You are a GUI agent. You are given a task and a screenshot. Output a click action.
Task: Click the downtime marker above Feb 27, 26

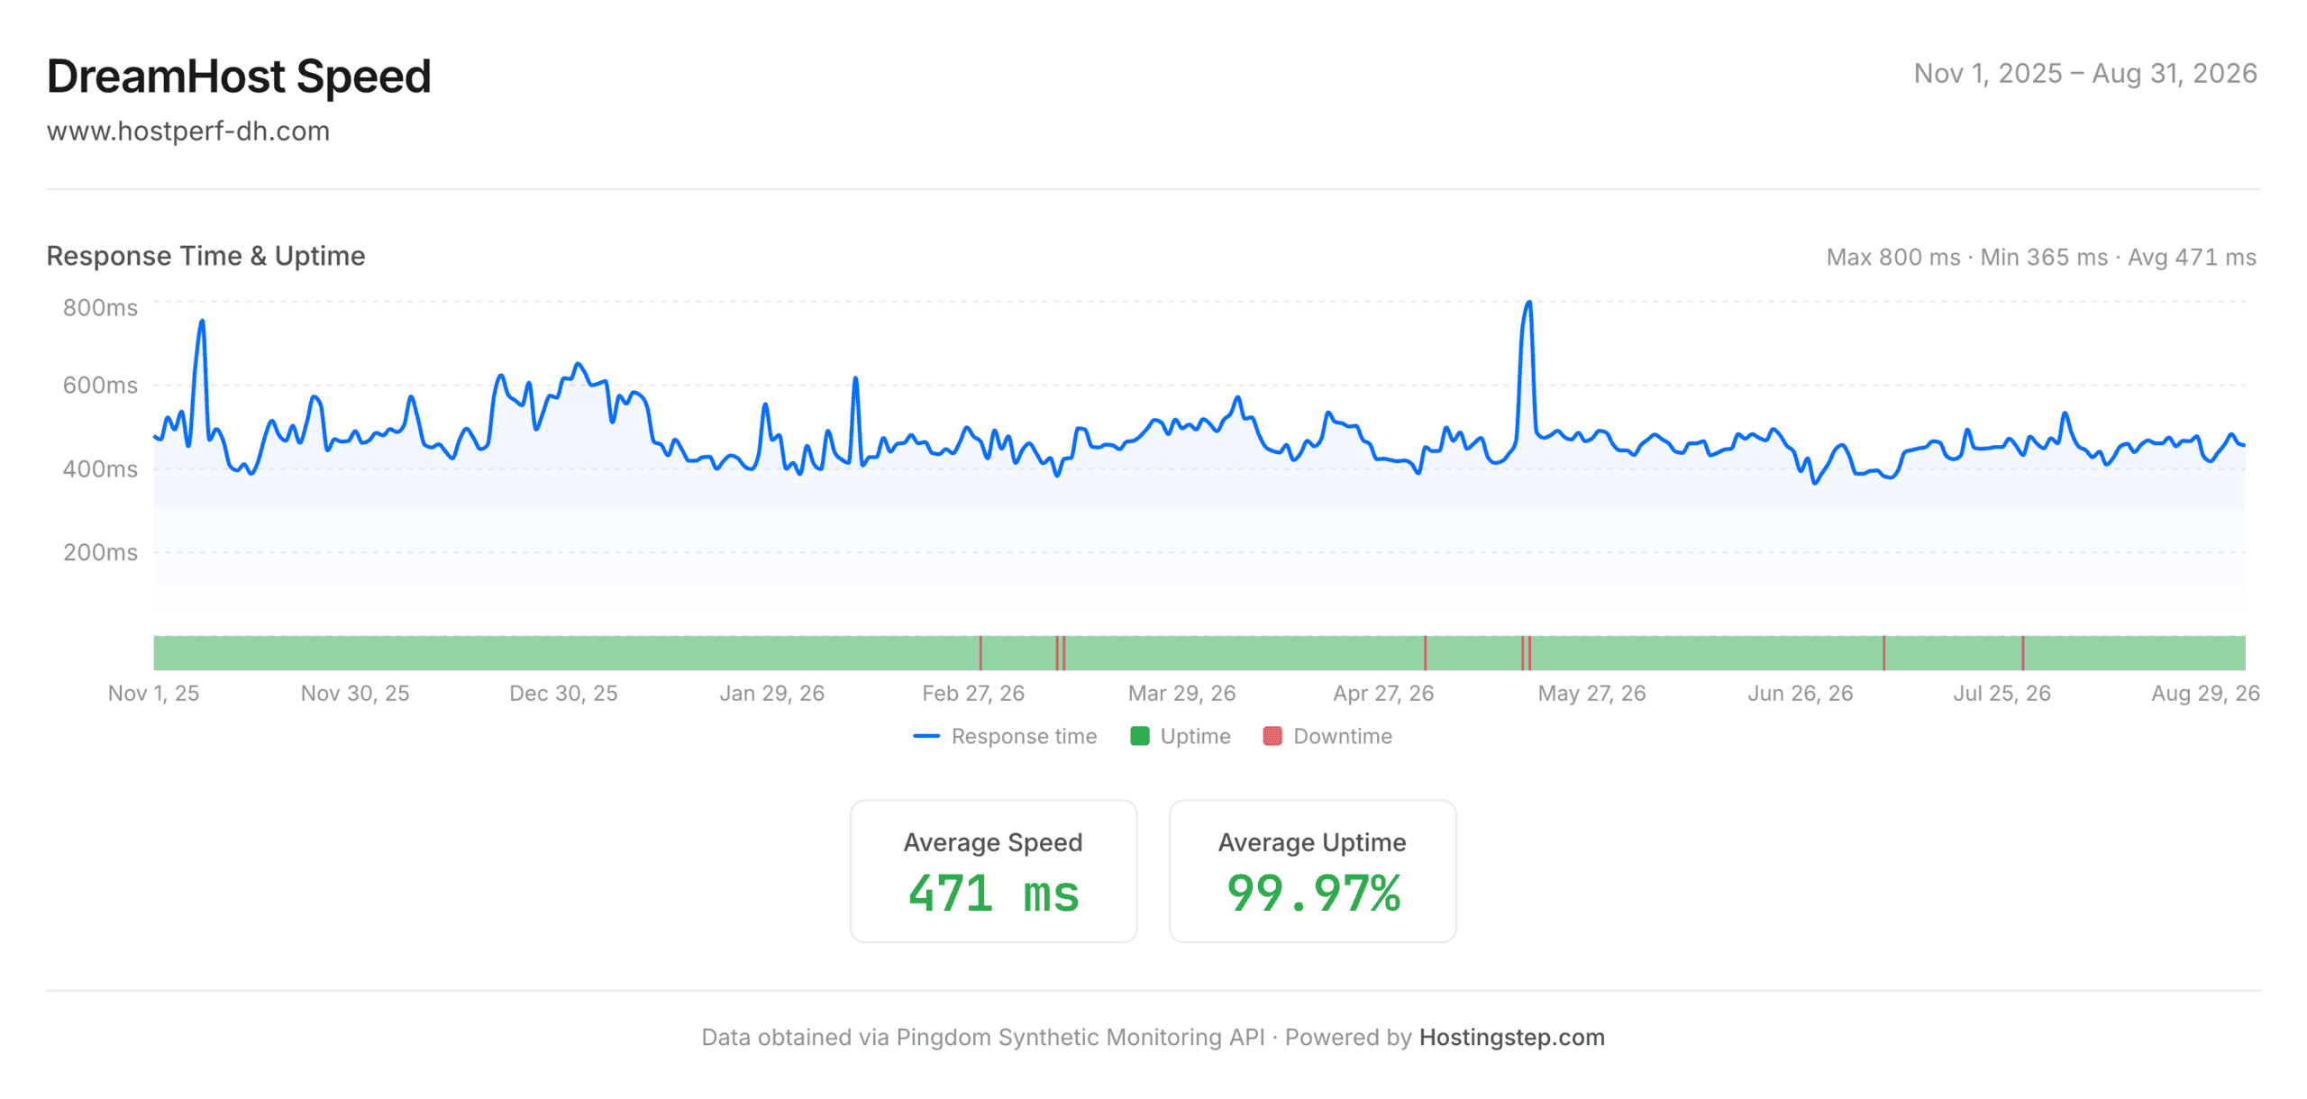click(x=980, y=653)
